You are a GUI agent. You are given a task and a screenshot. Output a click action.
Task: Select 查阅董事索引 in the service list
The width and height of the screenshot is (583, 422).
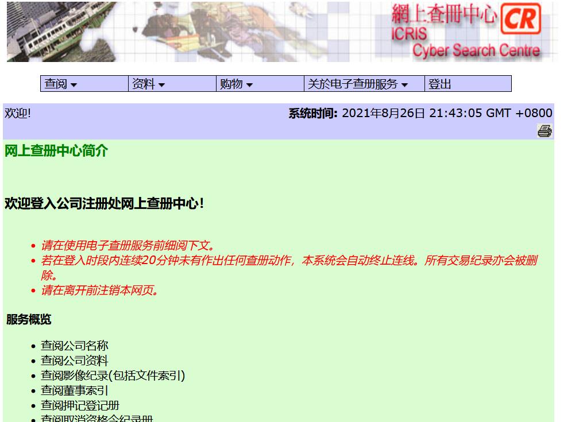74,390
